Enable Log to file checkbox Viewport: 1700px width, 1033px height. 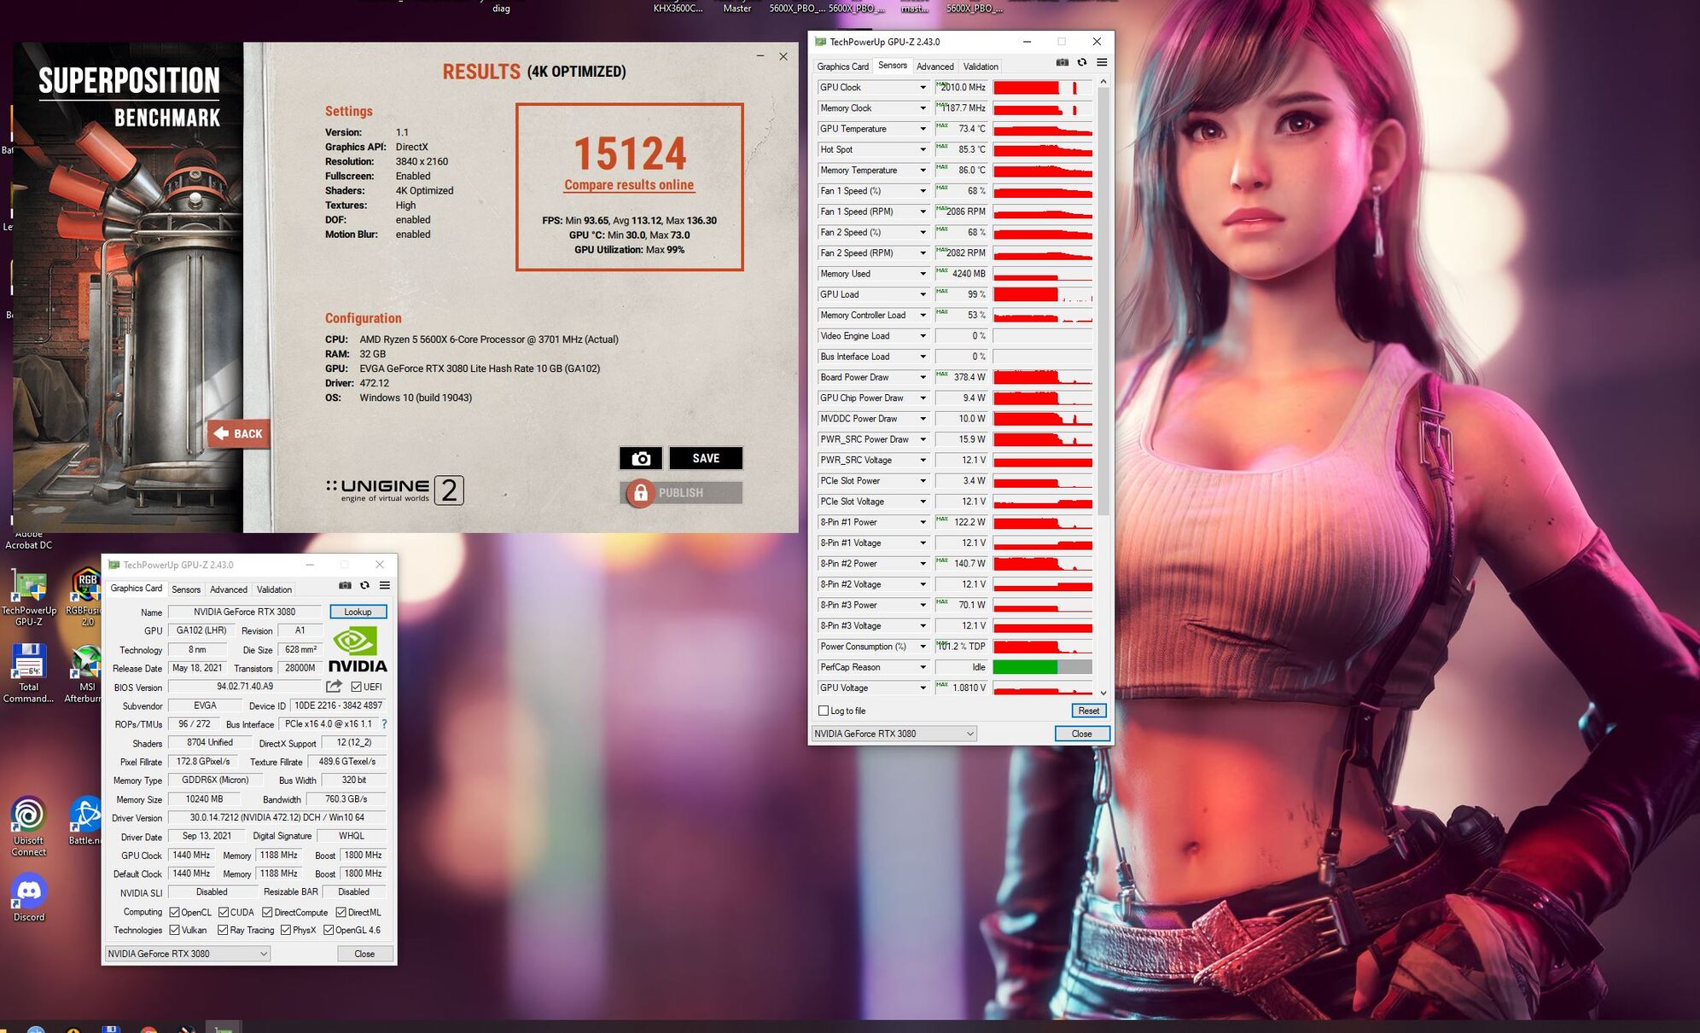tap(824, 711)
